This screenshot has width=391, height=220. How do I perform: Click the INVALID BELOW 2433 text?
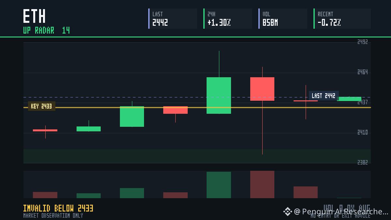(x=58, y=208)
